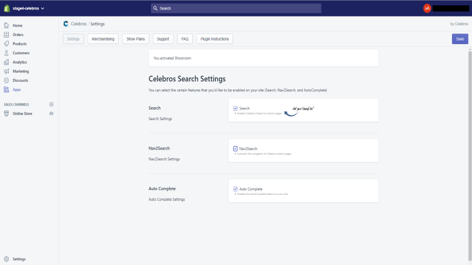Open Apps in the sidebar
Viewport: 472px width, 265px height.
[x=17, y=90]
